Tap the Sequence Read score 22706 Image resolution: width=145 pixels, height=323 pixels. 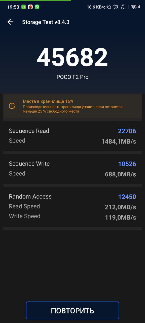point(127,131)
